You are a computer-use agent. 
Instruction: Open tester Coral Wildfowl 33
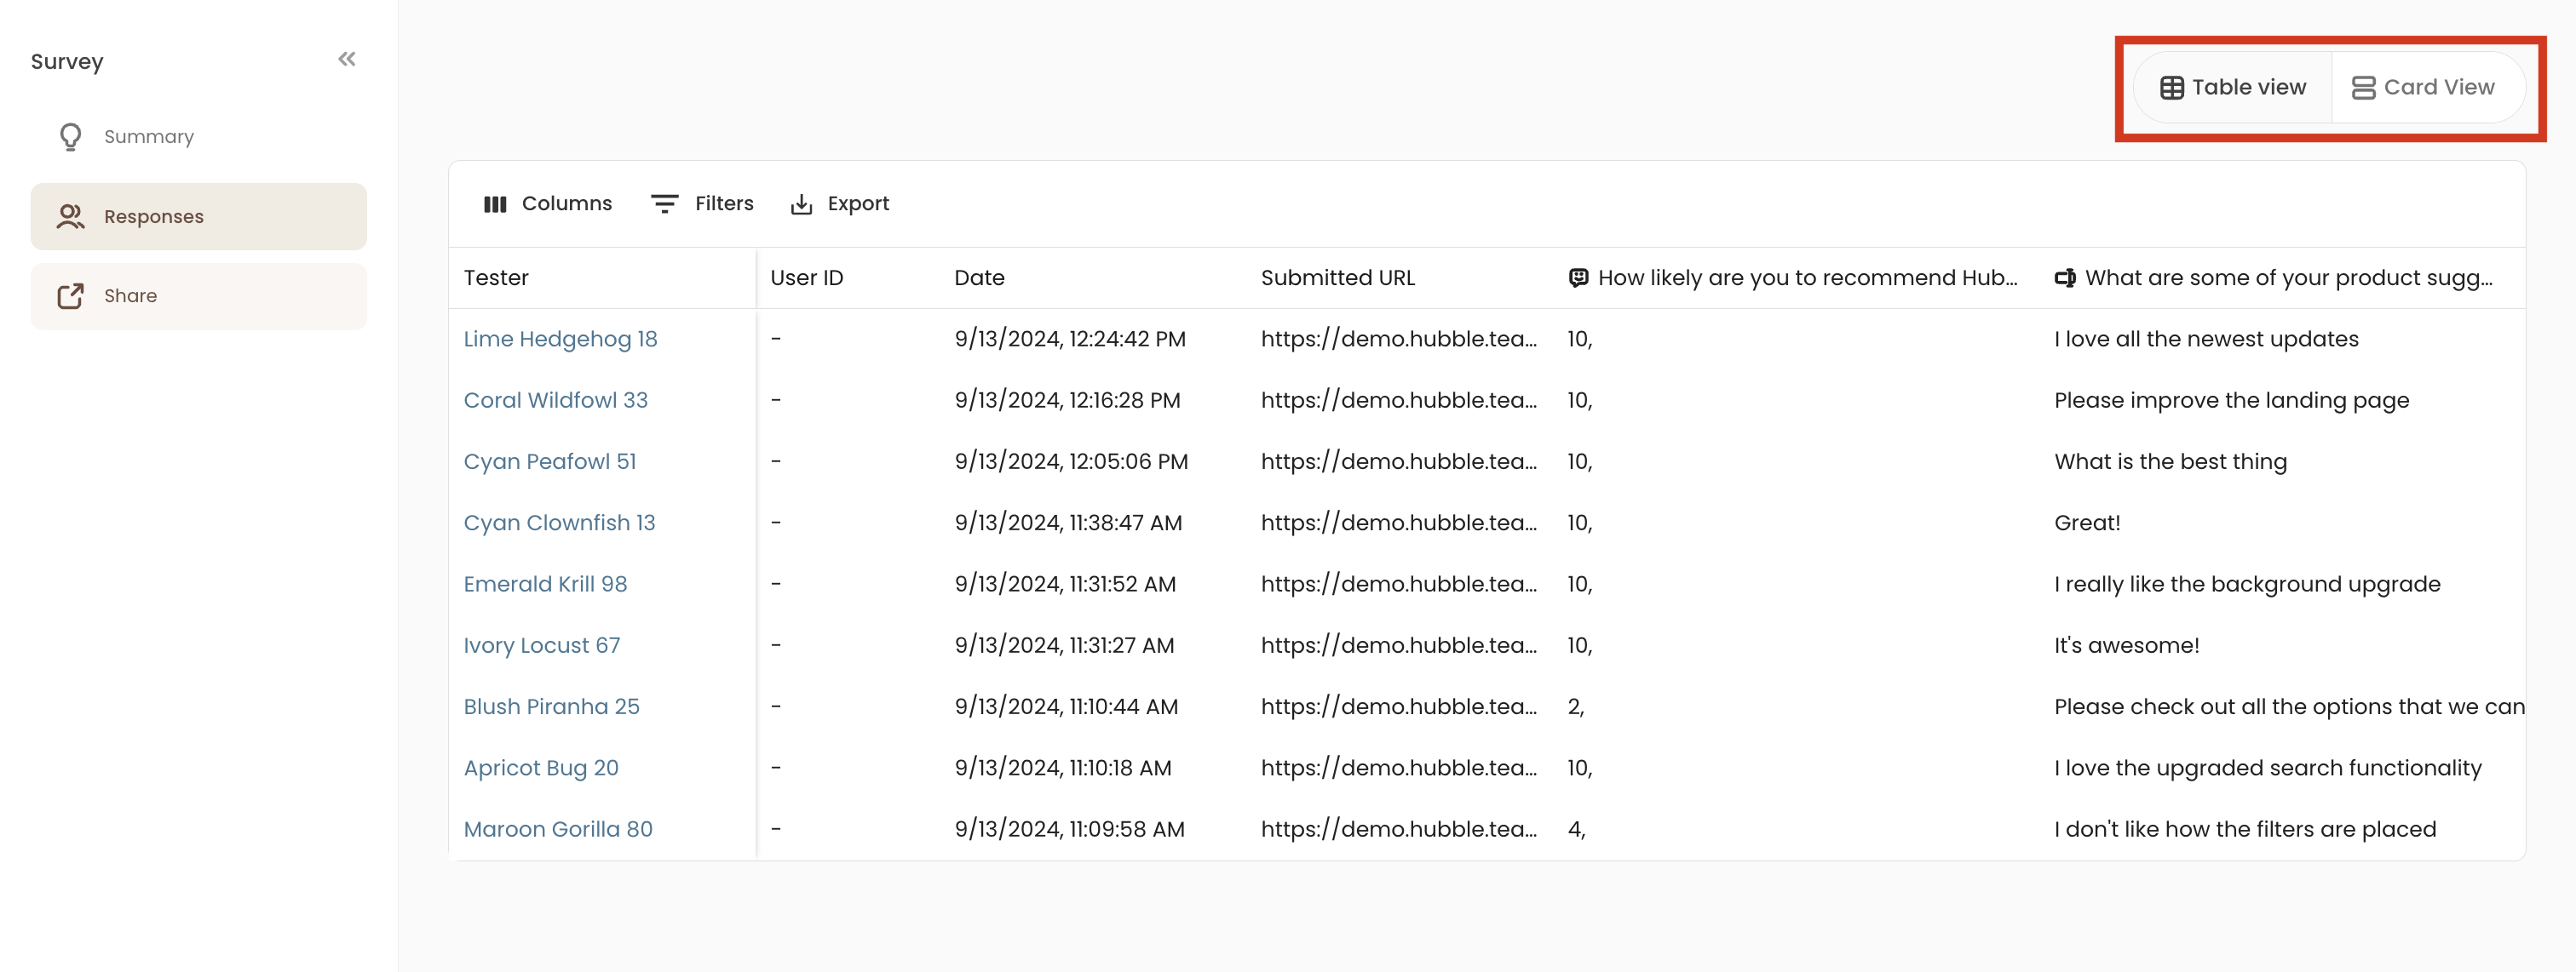556,401
